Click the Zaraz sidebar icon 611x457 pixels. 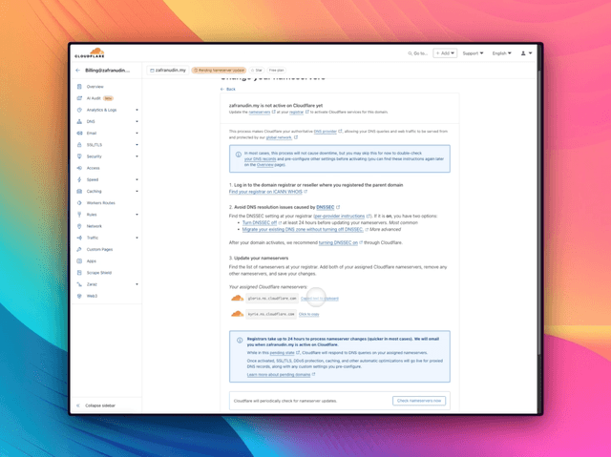click(79, 284)
